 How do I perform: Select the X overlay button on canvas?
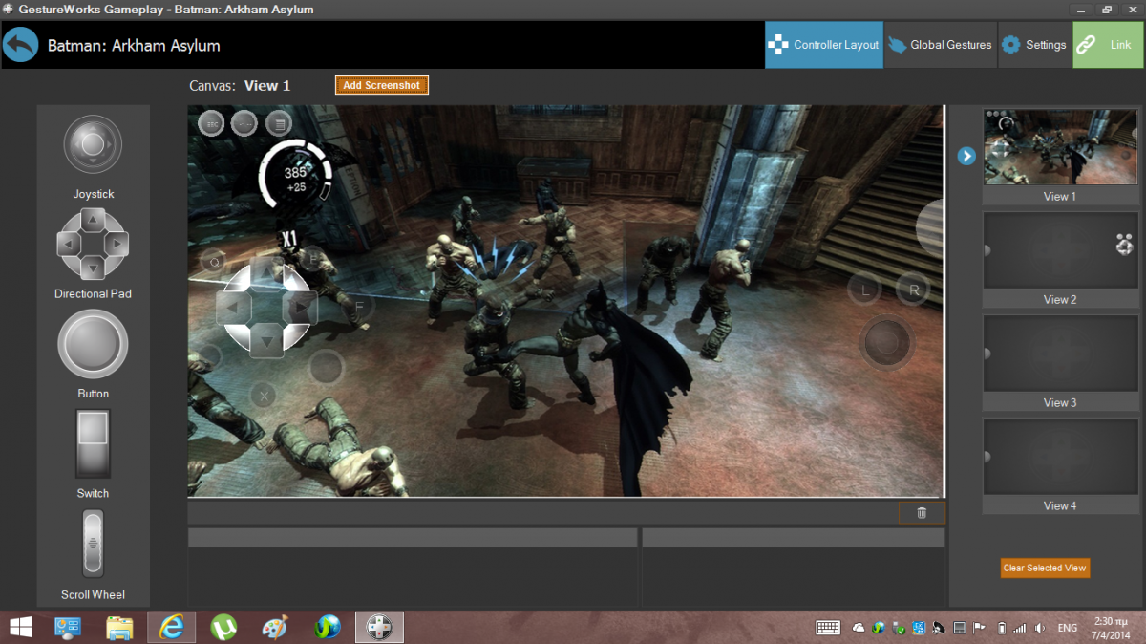point(264,395)
